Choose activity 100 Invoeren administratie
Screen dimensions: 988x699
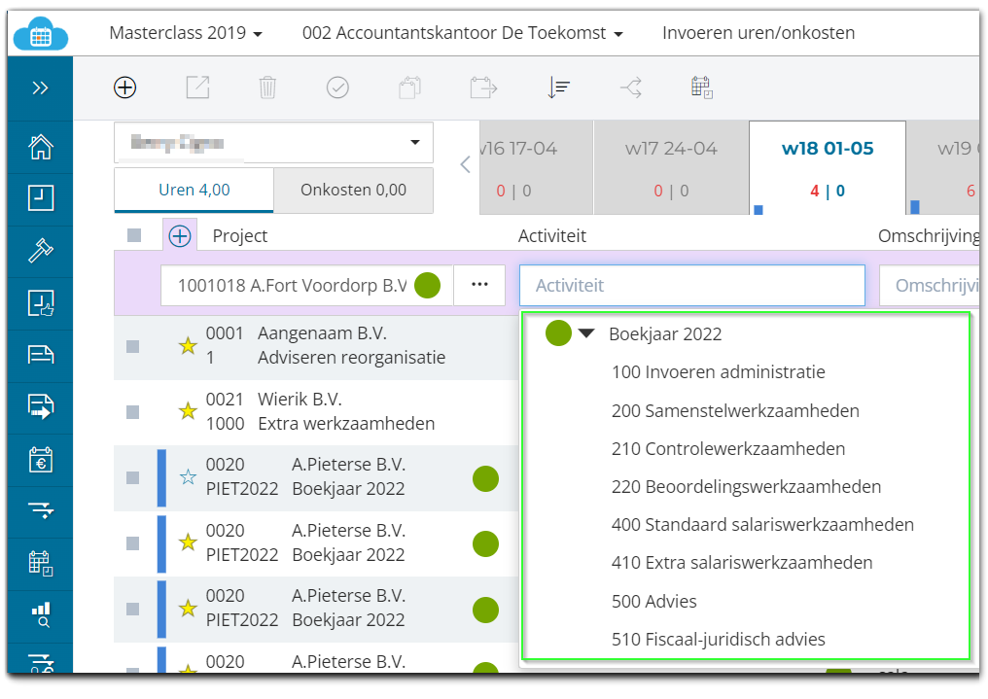[x=718, y=372]
